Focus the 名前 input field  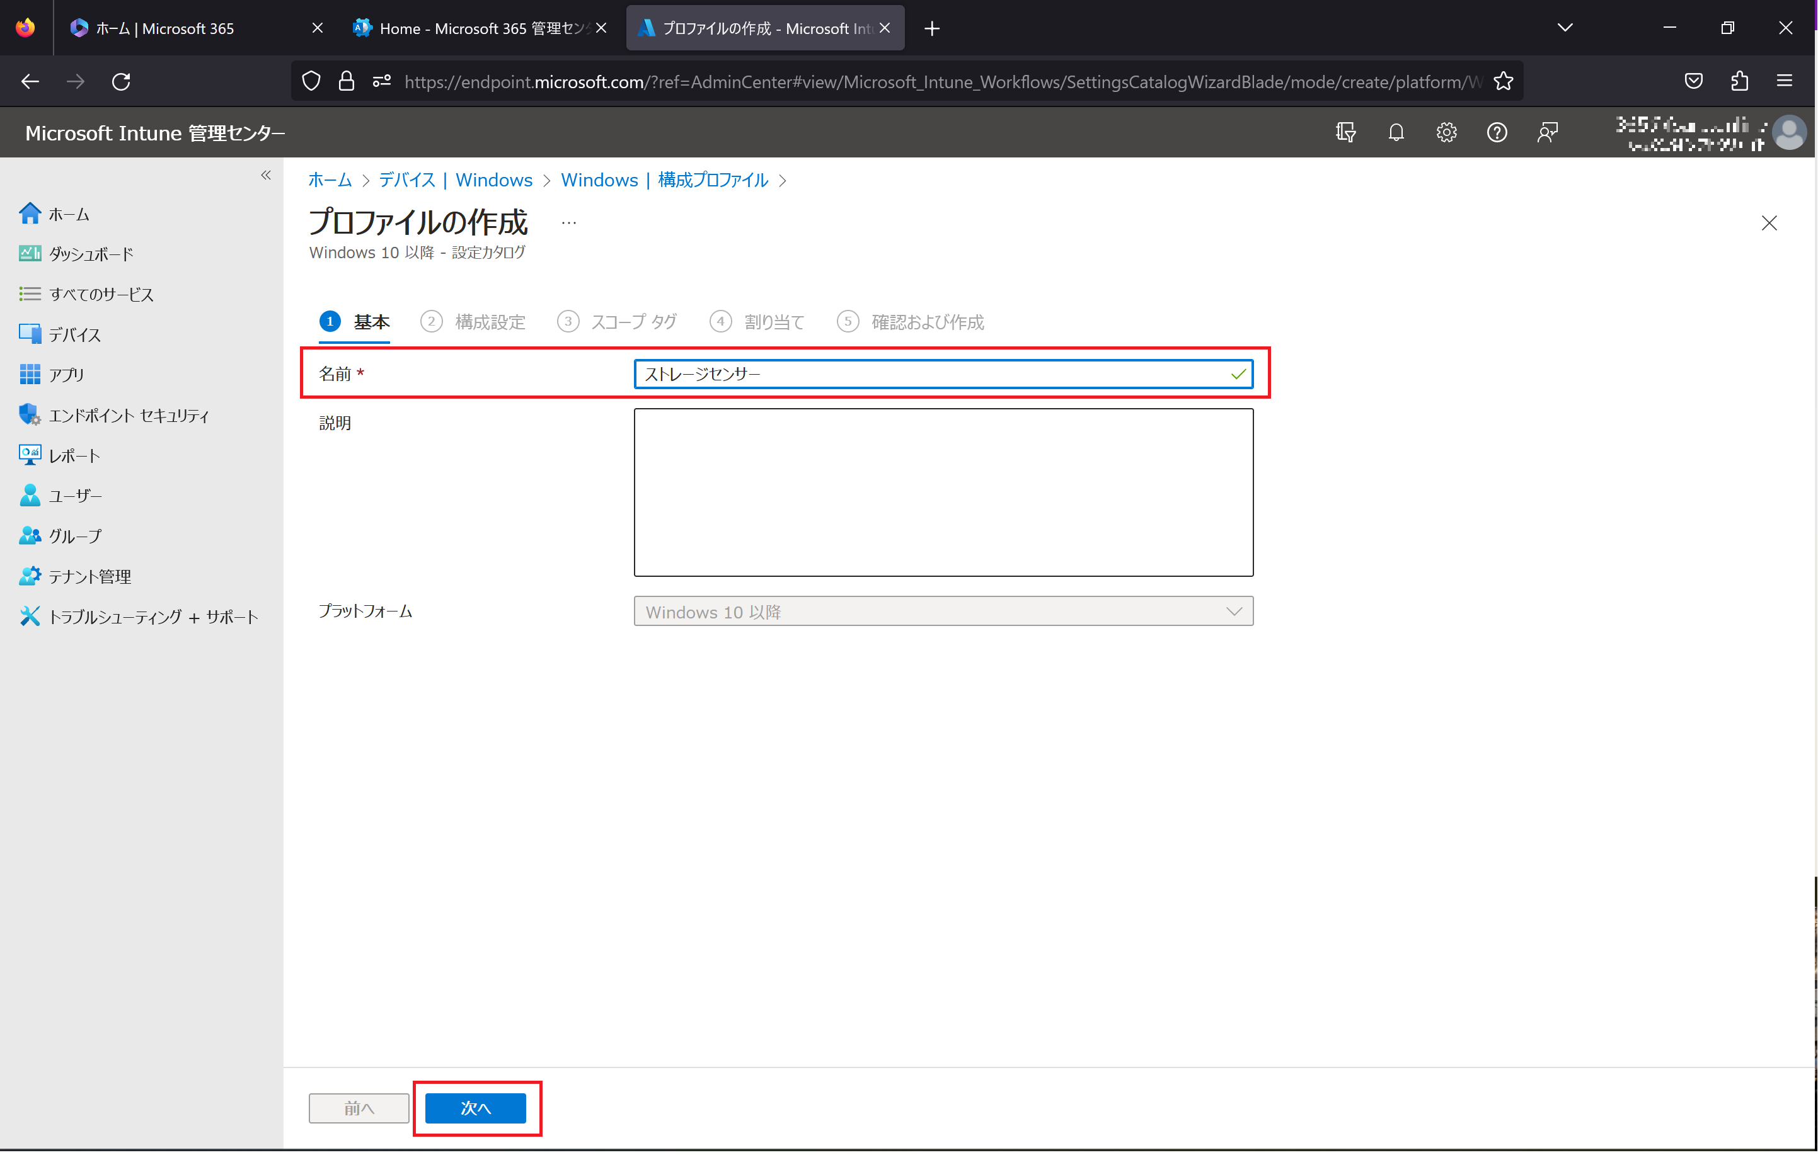point(944,374)
